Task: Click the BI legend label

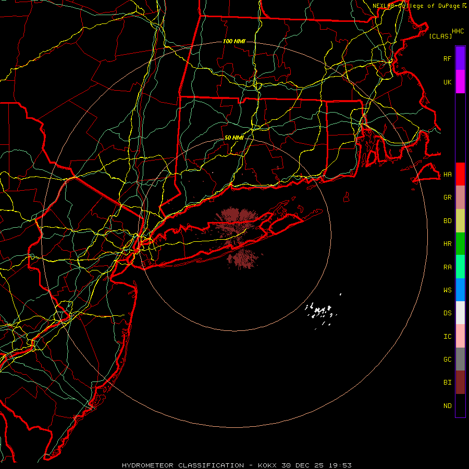Action: 447,382
